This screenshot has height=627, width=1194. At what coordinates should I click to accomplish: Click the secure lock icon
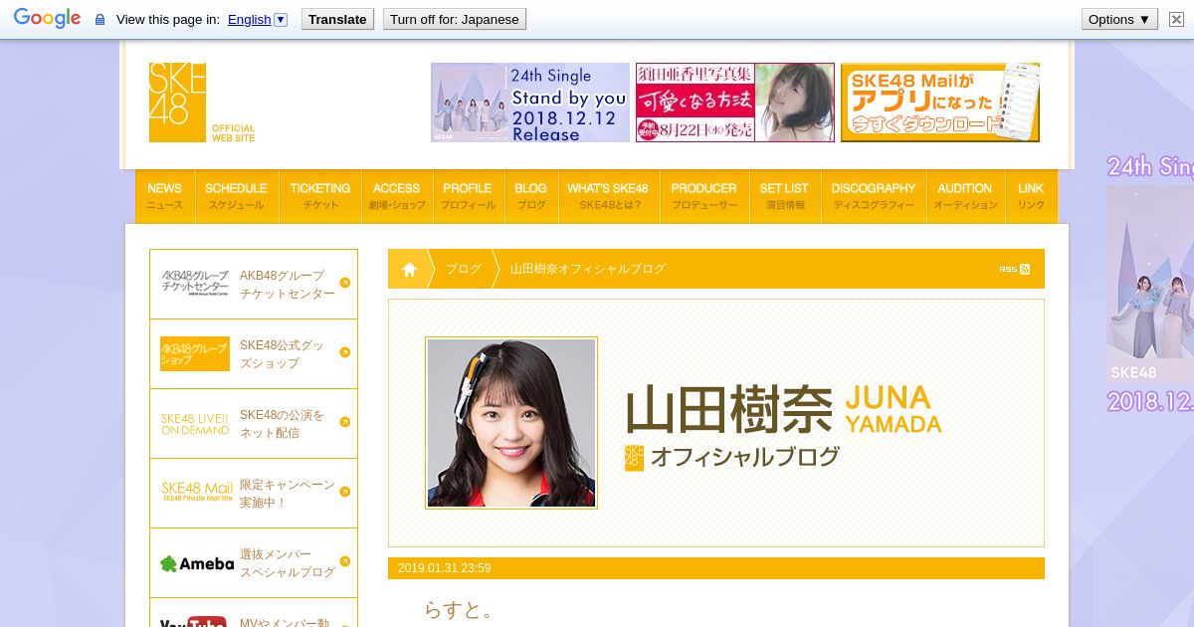coord(99,20)
